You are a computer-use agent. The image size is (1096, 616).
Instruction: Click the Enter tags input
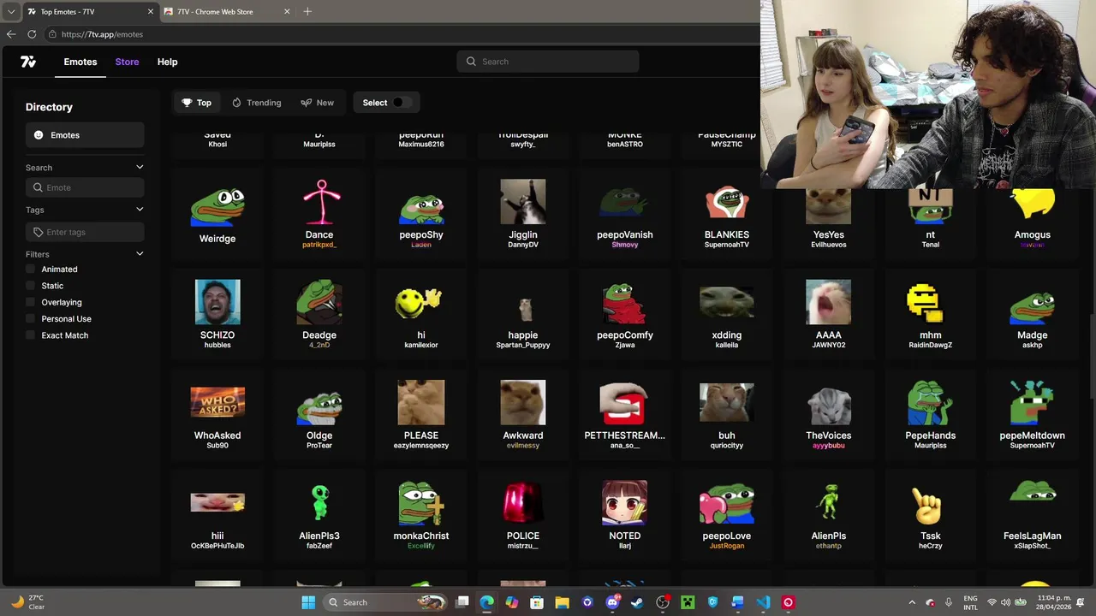click(85, 232)
